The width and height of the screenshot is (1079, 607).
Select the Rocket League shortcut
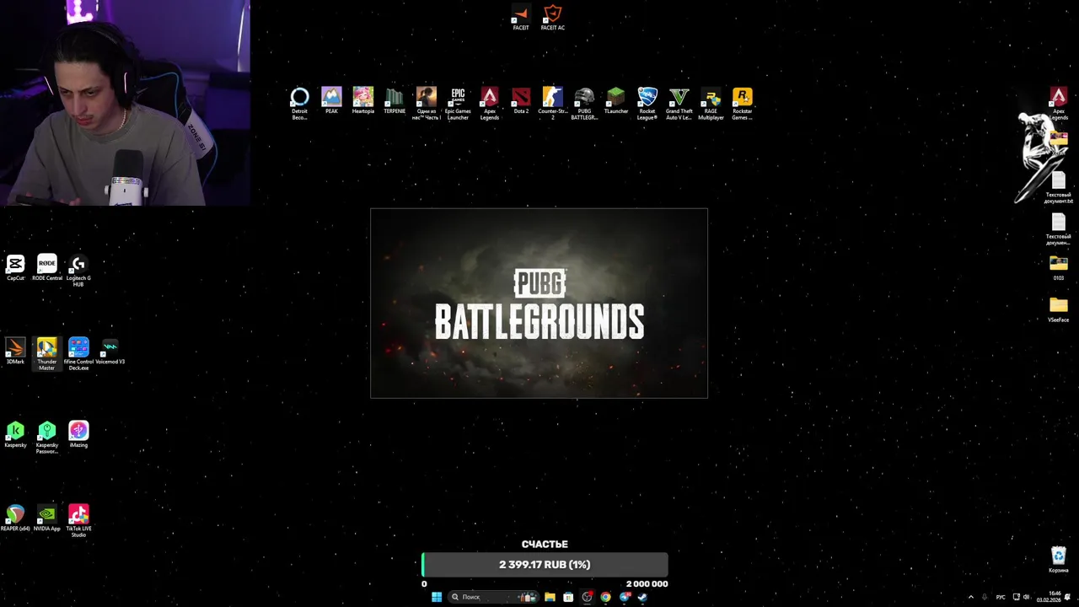(647, 104)
